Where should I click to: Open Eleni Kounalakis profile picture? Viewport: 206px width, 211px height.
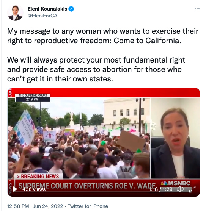pos(15,13)
